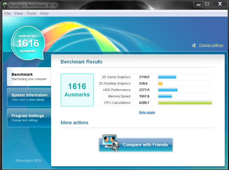The height and width of the screenshot is (170, 229).
Task: Click the Compare with Friends button
Action: click(x=136, y=145)
